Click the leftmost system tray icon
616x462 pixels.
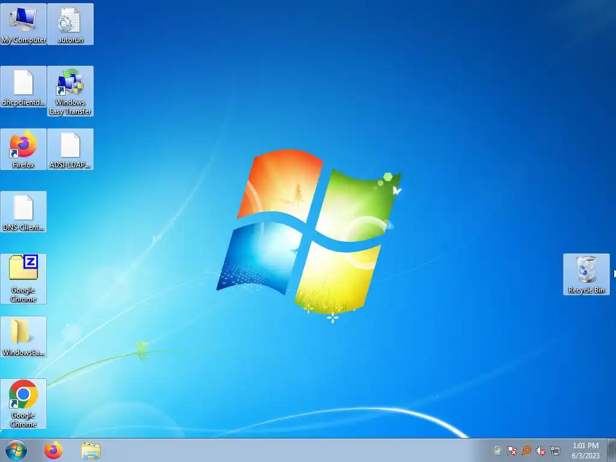[x=497, y=451]
